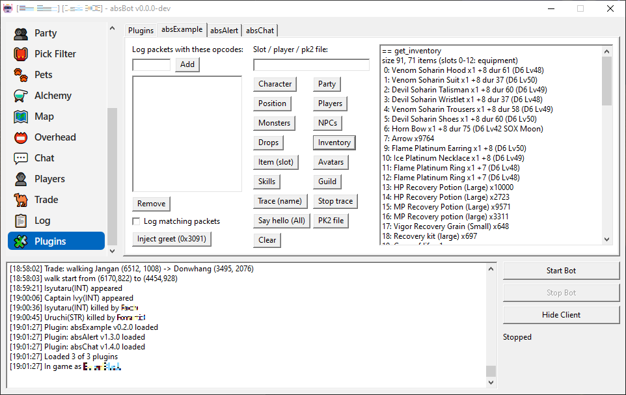Open the Alchemy cauldron icon
This screenshot has height=395, width=626.
point(21,96)
